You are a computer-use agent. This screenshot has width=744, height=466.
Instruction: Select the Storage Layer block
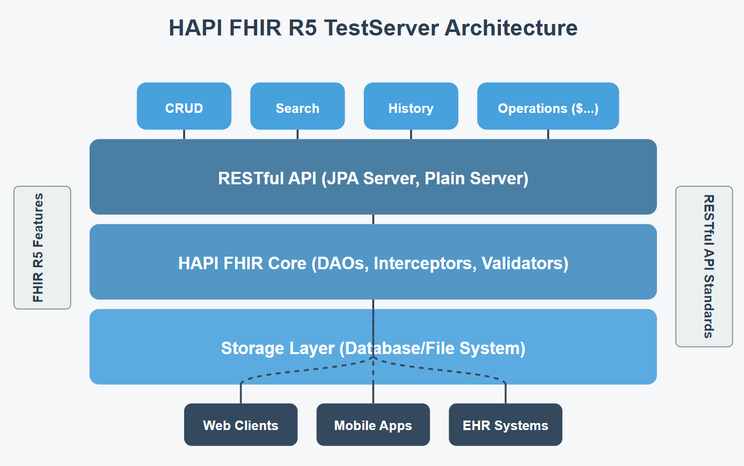pyautogui.click(x=373, y=347)
